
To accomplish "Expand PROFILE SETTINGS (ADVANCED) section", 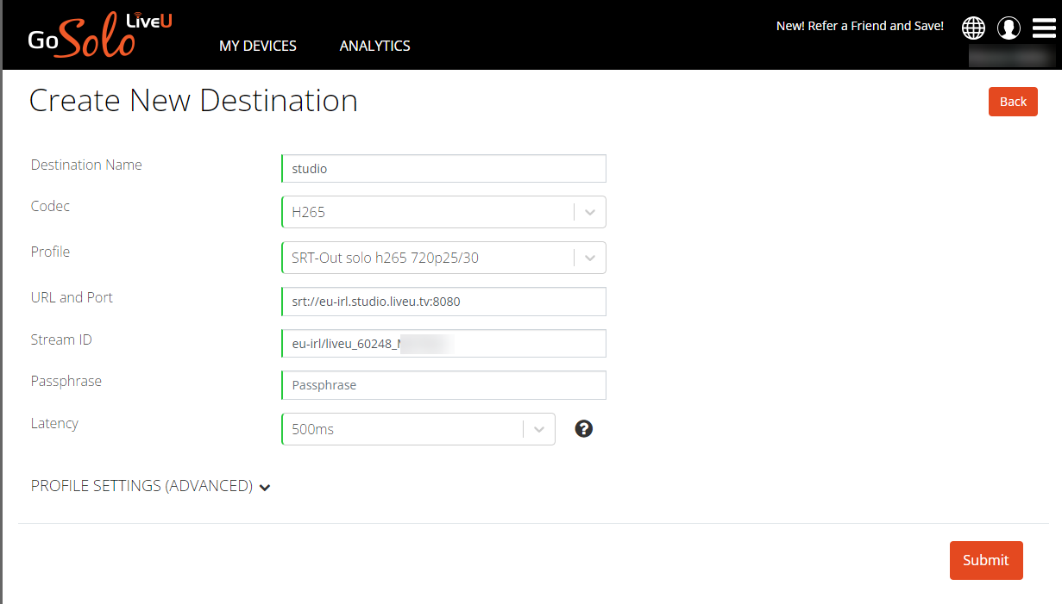I will click(151, 486).
